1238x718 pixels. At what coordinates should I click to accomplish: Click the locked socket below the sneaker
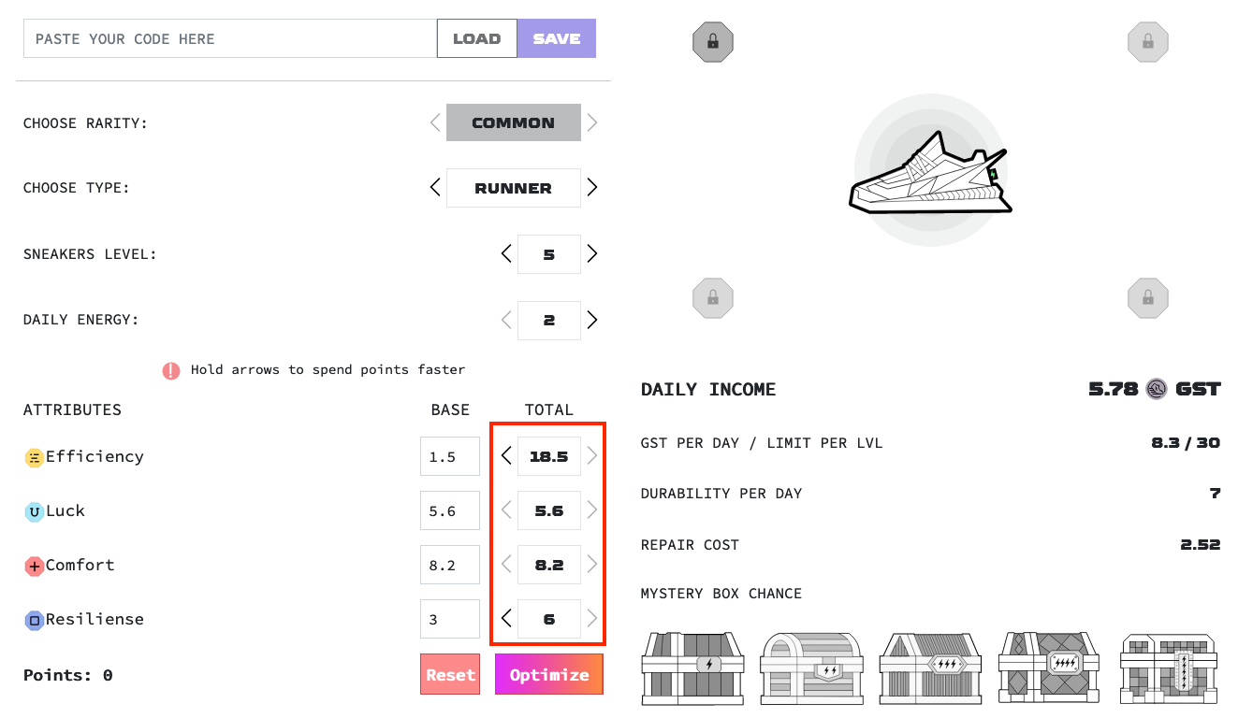click(712, 297)
